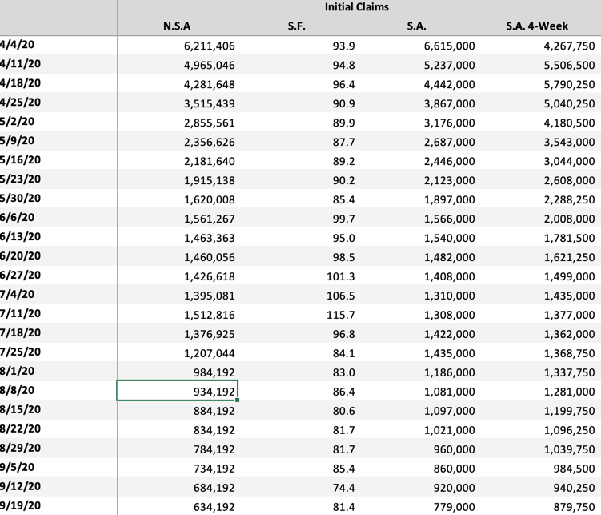Screen dimensions: 601x515
Task: Select the S.F. value 106.5
Action: pos(340,296)
